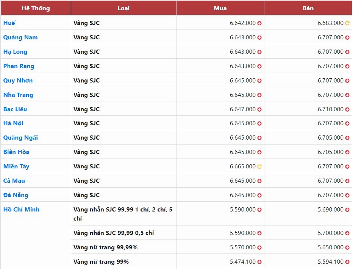
Task: Click the yellow refresh icon beside Huế sell price
Action: point(347,23)
